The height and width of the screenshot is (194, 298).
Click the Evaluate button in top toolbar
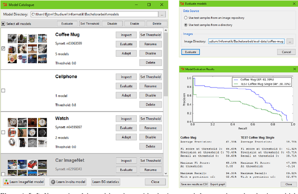coord(67,24)
